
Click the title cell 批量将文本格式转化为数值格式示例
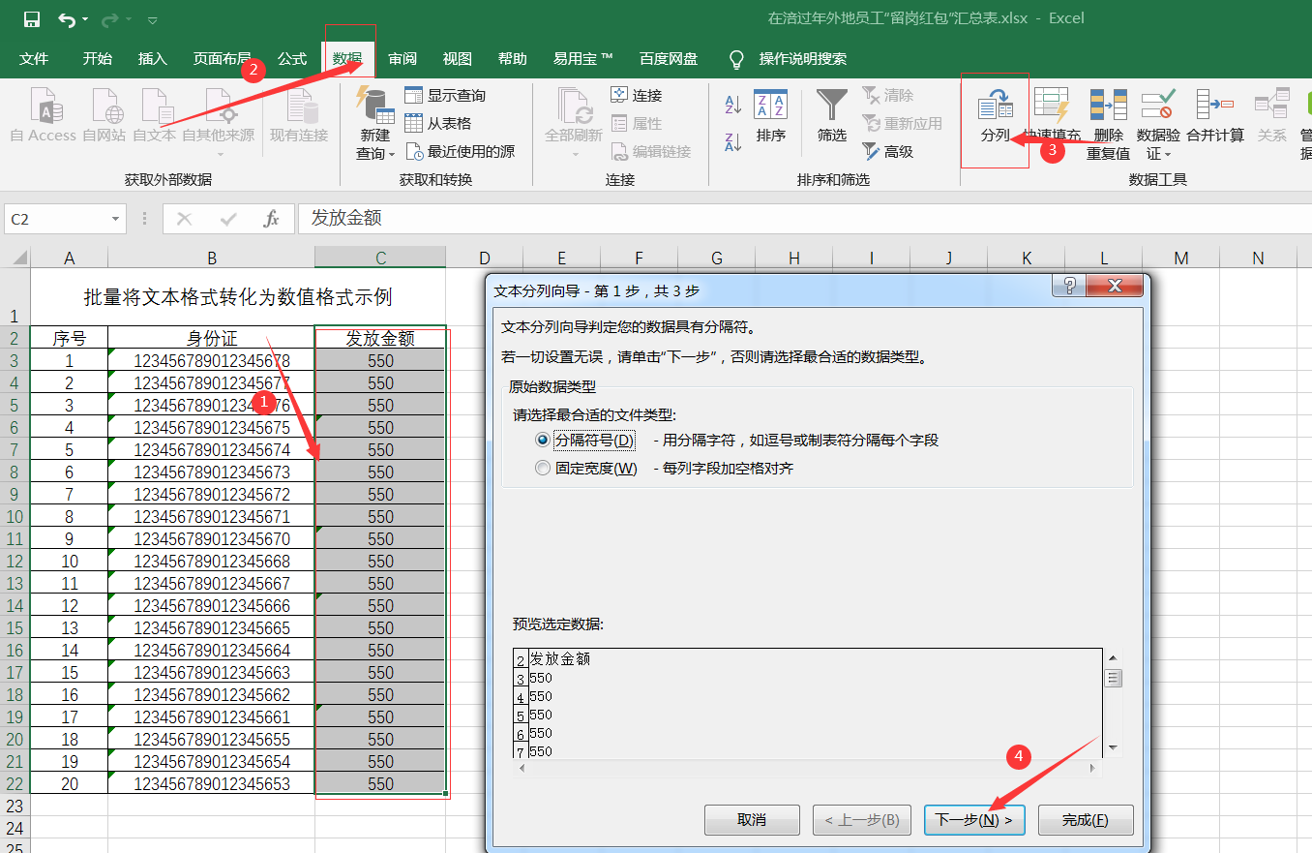pyautogui.click(x=238, y=297)
